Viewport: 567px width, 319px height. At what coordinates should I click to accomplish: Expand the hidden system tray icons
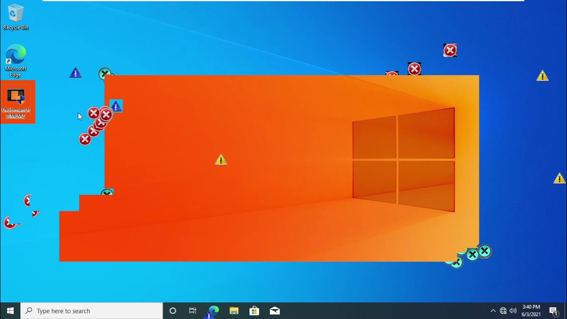(493, 311)
